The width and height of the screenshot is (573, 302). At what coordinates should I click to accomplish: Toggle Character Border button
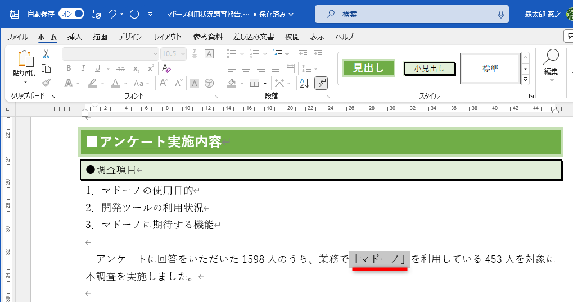click(209, 54)
